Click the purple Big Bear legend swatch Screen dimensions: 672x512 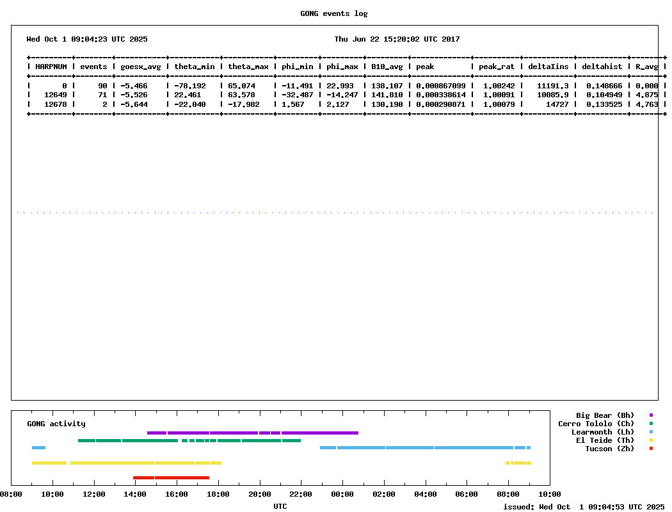point(651,415)
